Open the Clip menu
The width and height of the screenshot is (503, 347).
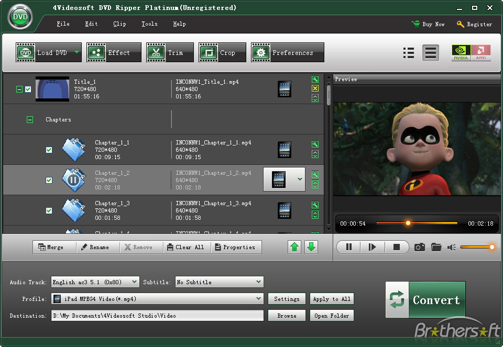pyautogui.click(x=119, y=24)
